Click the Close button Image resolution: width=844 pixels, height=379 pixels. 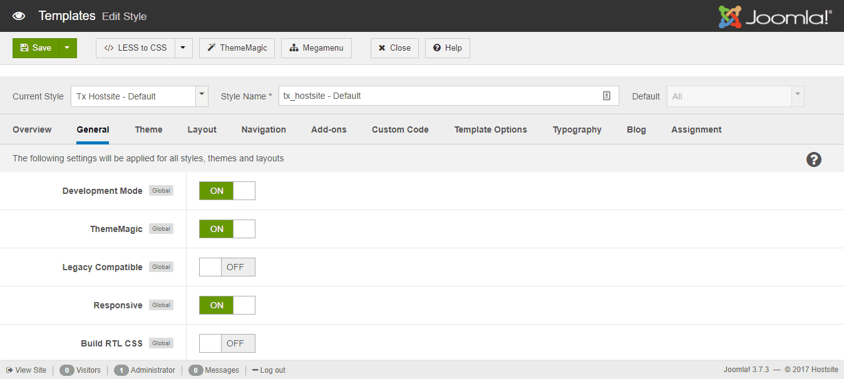(394, 48)
